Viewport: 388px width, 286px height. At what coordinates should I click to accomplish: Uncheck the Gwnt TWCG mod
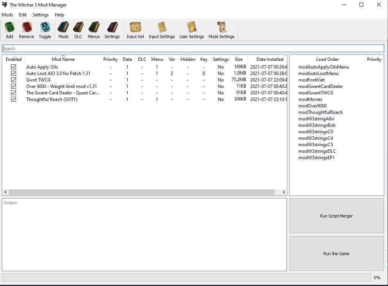tap(14, 80)
